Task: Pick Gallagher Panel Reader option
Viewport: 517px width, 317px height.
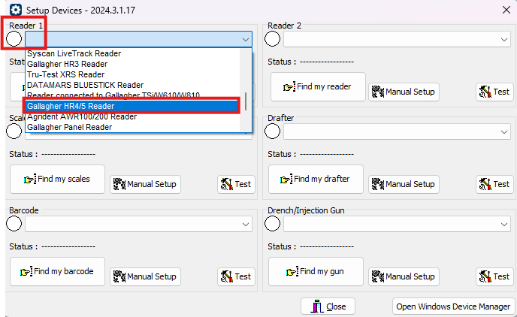Action: (132, 127)
